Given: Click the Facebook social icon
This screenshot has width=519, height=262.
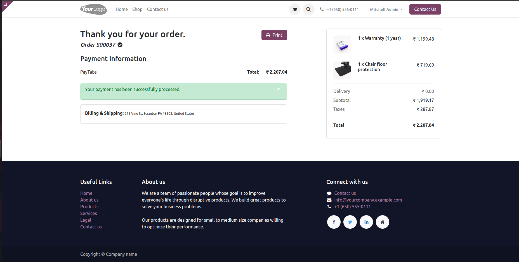Looking at the screenshot, I should click(334, 222).
